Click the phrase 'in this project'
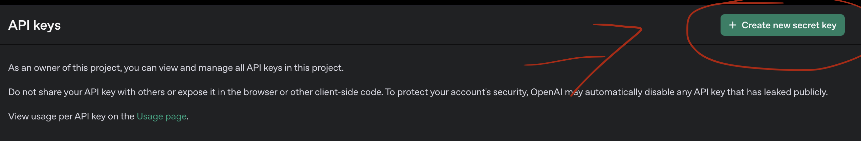This screenshot has height=141, width=861. (314, 68)
